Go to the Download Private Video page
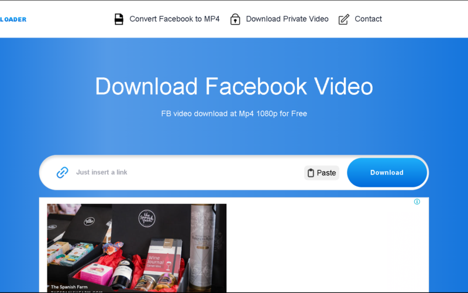The height and width of the screenshot is (293, 468). click(287, 19)
